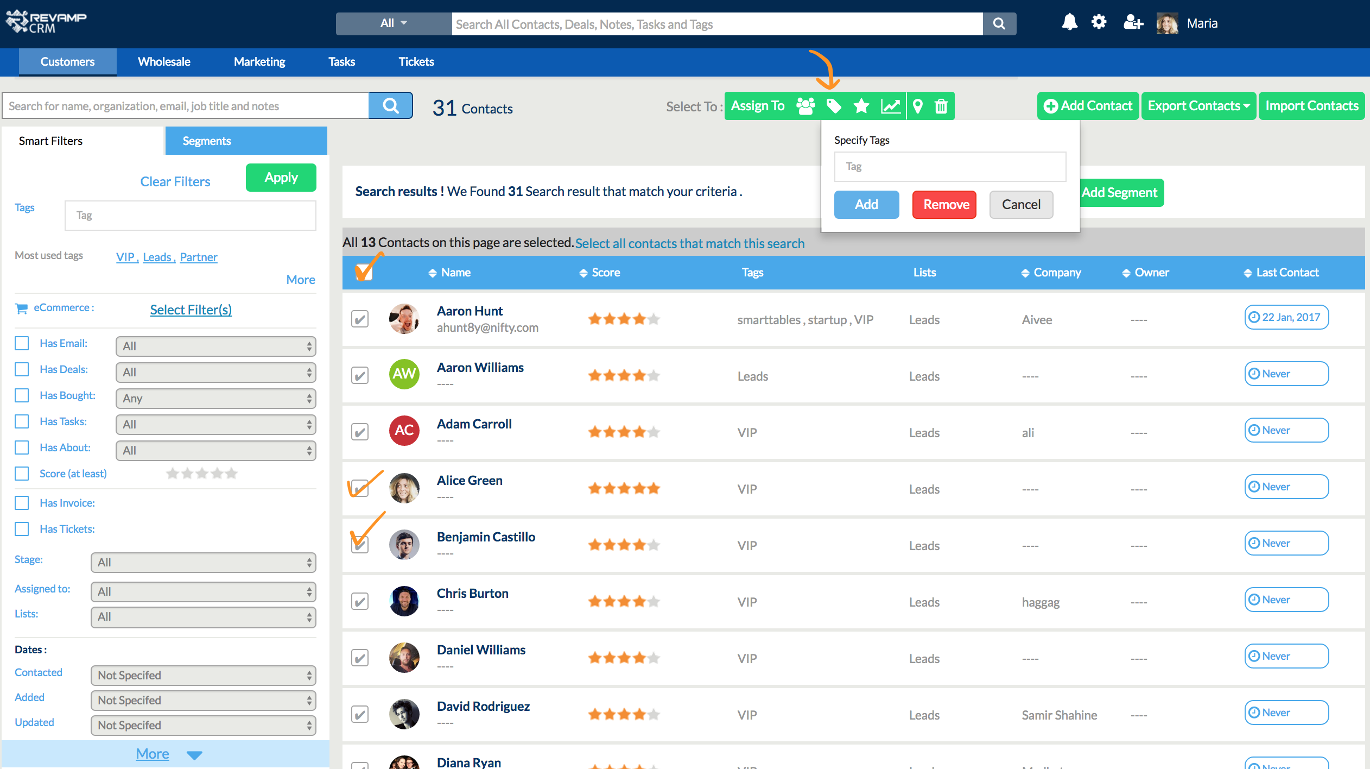Screen dimensions: 1370x769
Task: Tick the Has Invoice checkbox
Action: [x=22, y=503]
